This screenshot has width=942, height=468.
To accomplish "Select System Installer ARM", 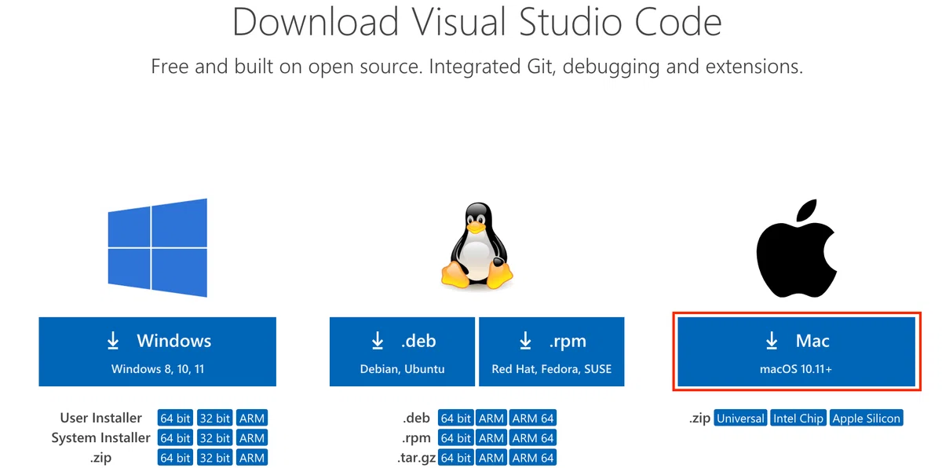I will pyautogui.click(x=251, y=437).
